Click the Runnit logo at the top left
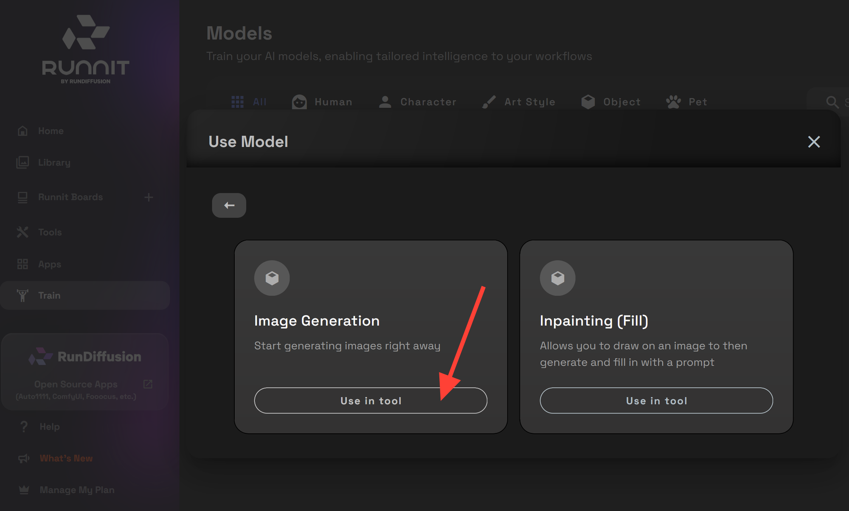Viewport: 849px width, 511px height. point(85,47)
